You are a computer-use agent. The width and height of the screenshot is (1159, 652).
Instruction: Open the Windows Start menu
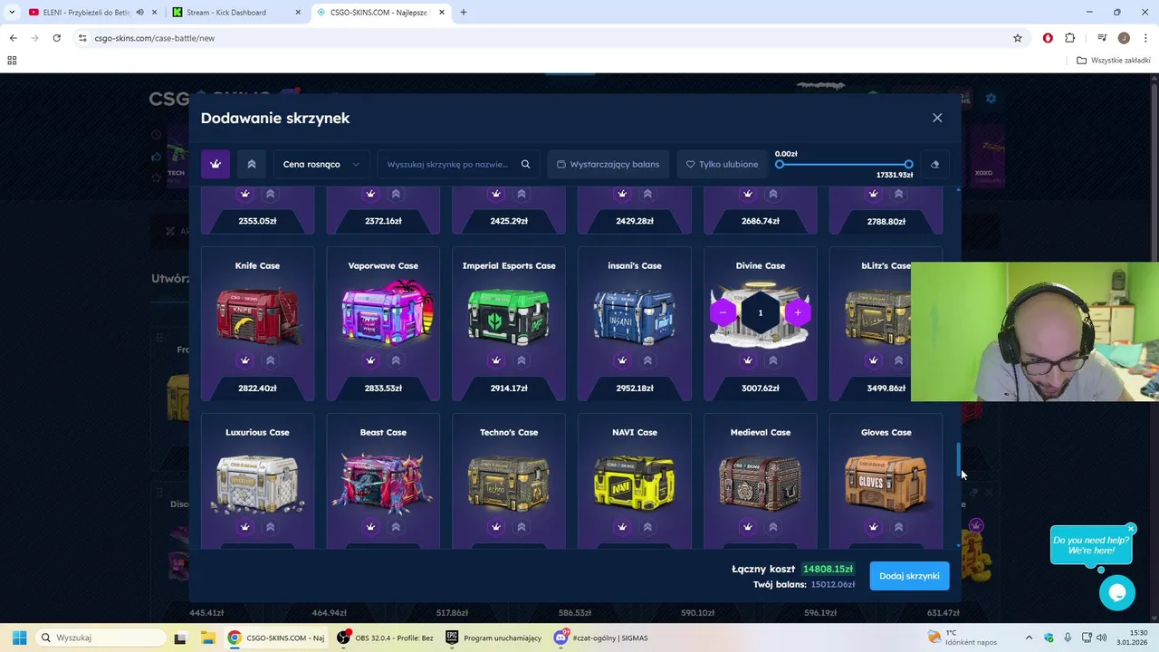pyautogui.click(x=19, y=638)
